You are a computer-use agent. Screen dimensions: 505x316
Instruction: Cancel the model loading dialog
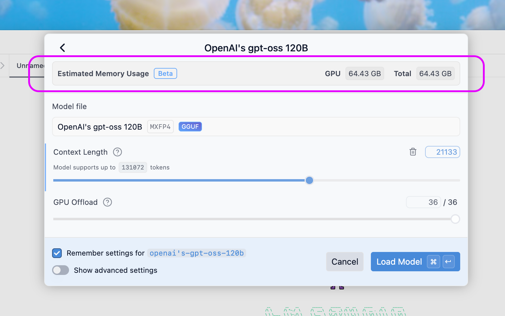[x=345, y=262]
